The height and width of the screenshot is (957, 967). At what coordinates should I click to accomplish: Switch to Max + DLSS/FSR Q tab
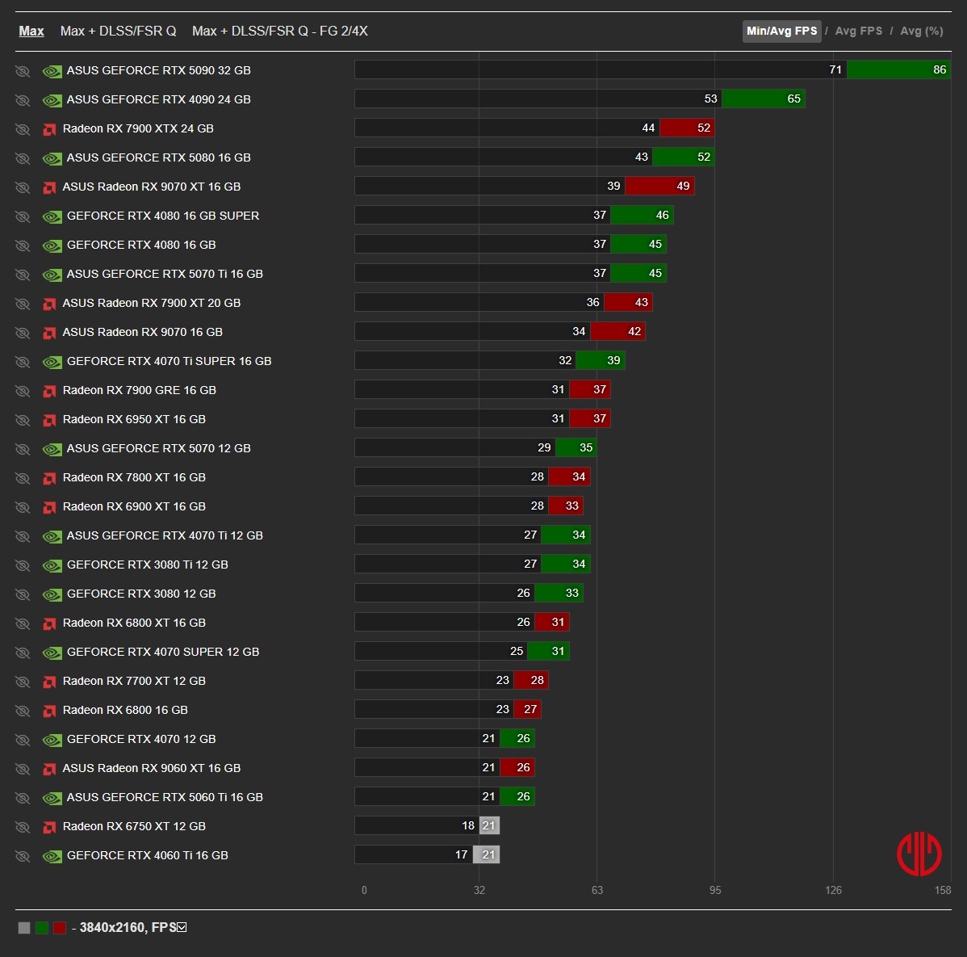(x=119, y=31)
